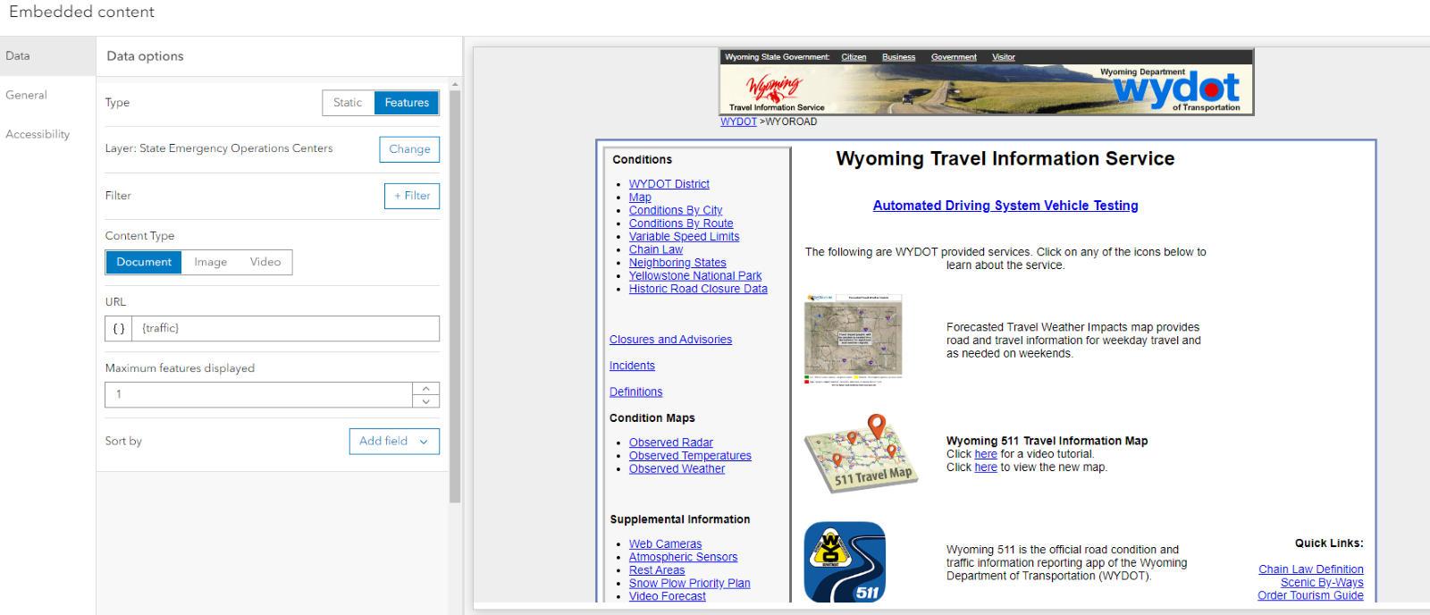Open Observed Weather link
This screenshot has height=615, width=1430.
click(x=677, y=468)
